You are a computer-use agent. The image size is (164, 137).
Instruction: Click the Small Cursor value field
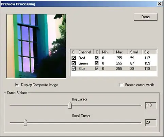pos(151,123)
